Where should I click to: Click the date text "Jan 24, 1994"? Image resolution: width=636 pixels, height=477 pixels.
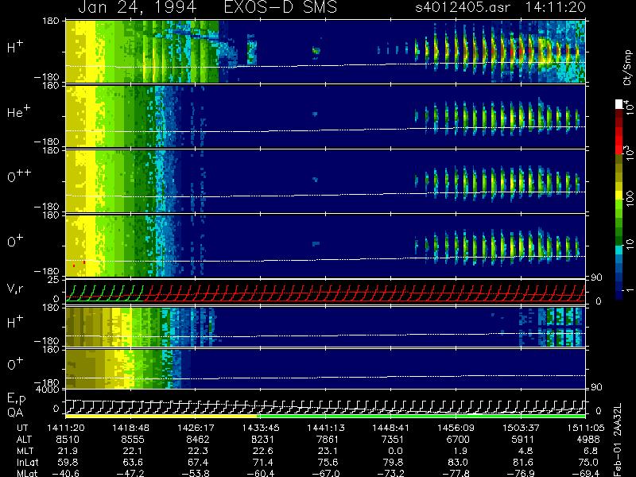(x=137, y=8)
